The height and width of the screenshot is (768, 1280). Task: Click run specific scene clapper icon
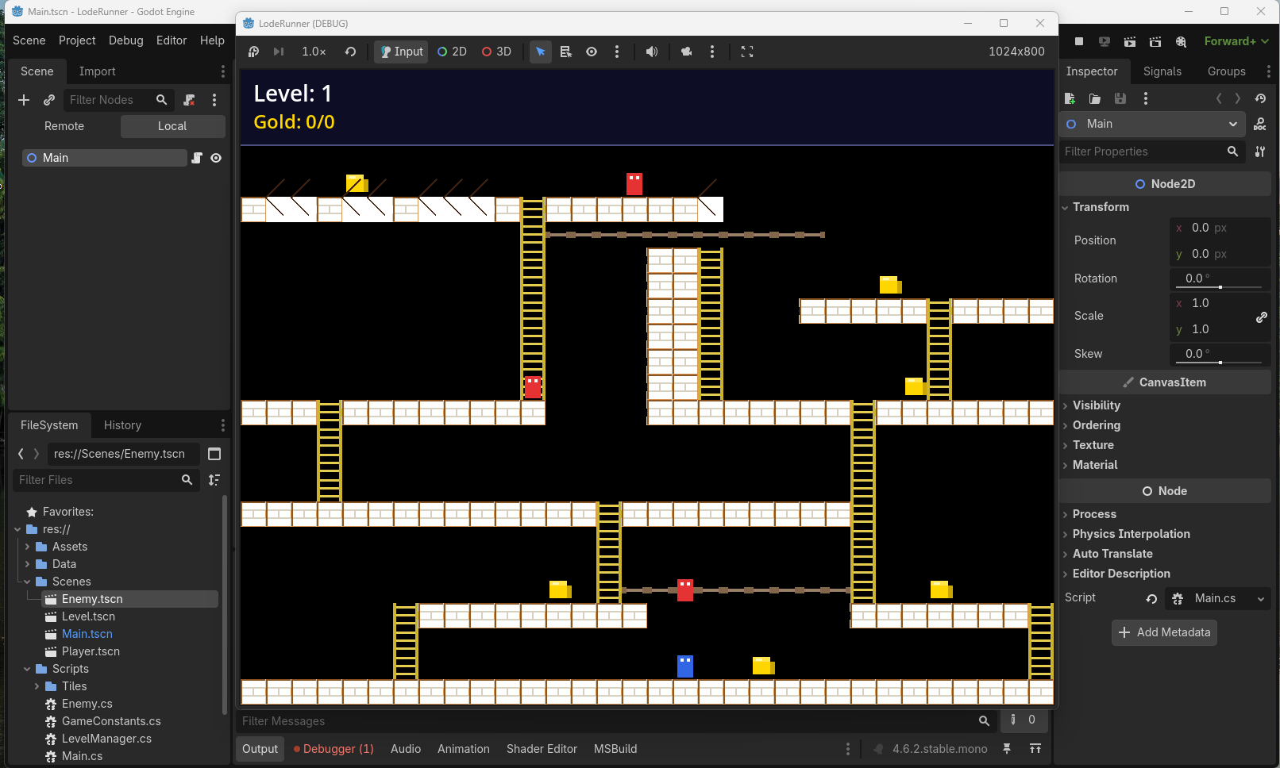coord(1155,41)
